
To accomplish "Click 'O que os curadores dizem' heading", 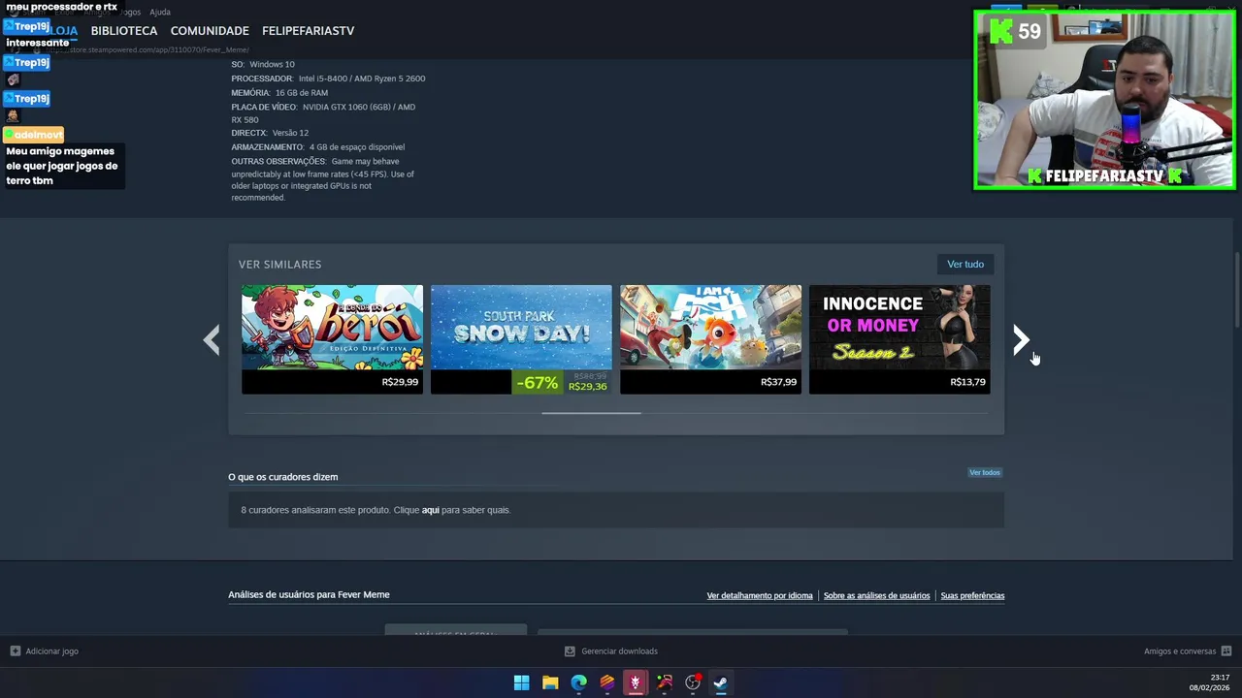I will point(283,477).
